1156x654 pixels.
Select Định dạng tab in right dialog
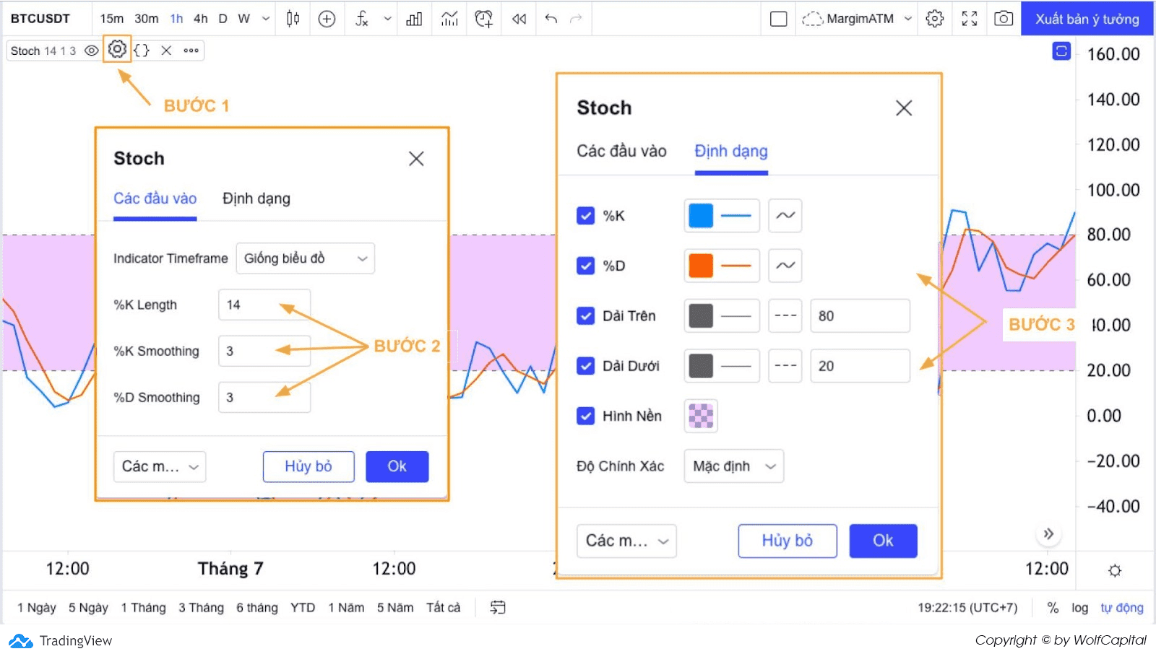click(x=731, y=151)
